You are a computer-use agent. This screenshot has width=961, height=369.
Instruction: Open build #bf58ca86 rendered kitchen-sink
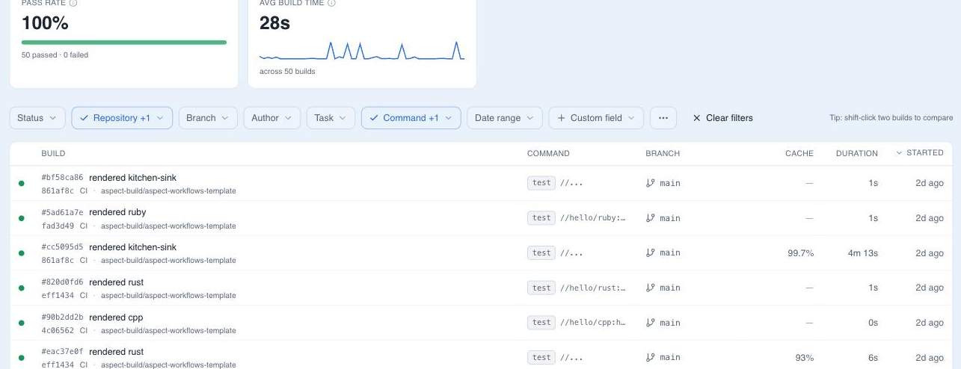[481, 183]
